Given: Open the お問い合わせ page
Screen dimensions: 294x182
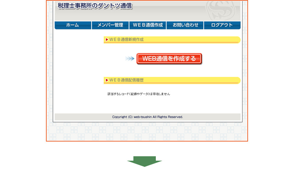Looking at the screenshot, I should click(x=185, y=25).
